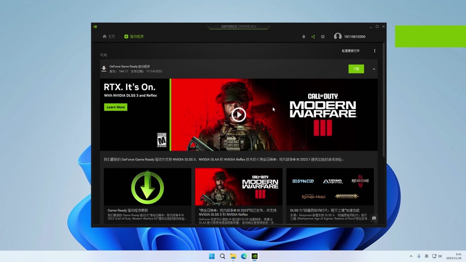
Task: Switch to the 驱动程序 drivers tab
Action: point(134,36)
